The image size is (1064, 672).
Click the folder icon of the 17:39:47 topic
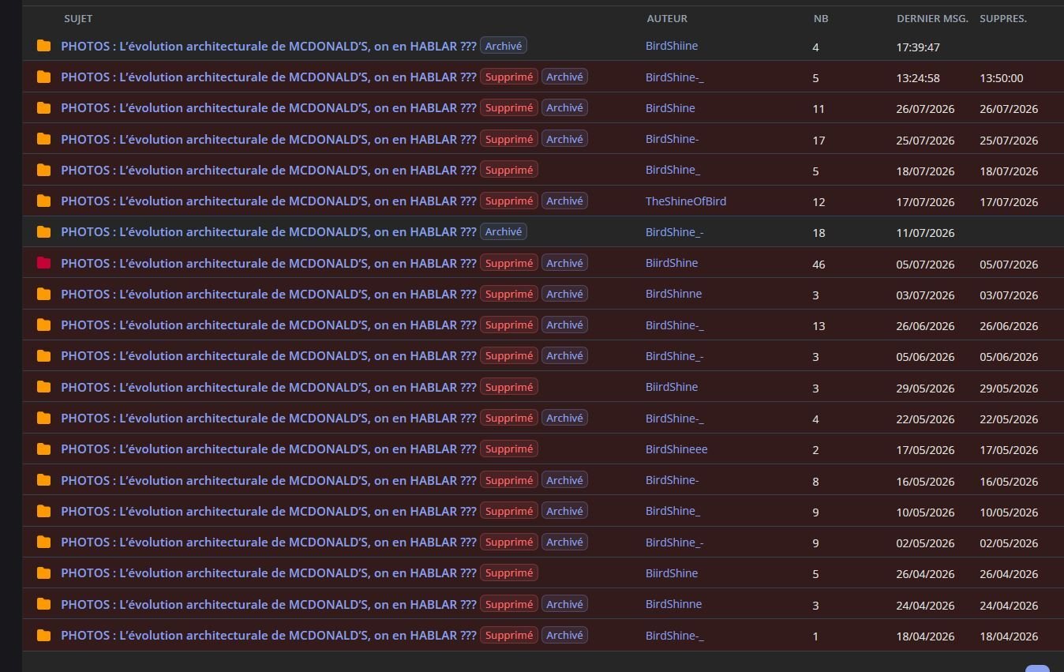[43, 46]
